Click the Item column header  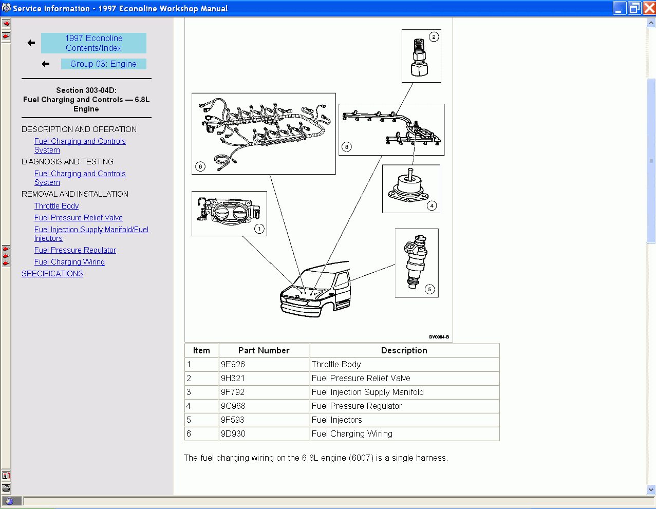tap(201, 350)
